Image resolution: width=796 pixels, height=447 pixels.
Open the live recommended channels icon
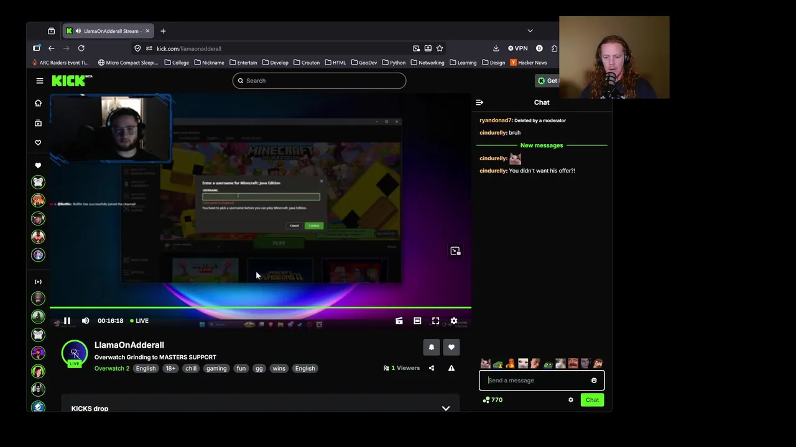click(38, 282)
